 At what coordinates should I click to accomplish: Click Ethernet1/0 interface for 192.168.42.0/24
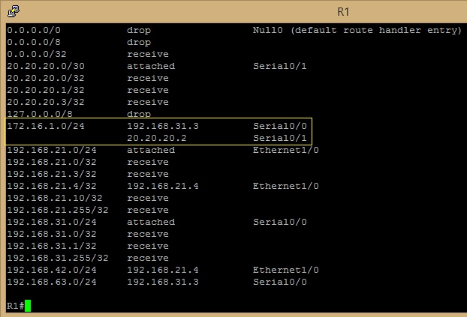(x=286, y=270)
